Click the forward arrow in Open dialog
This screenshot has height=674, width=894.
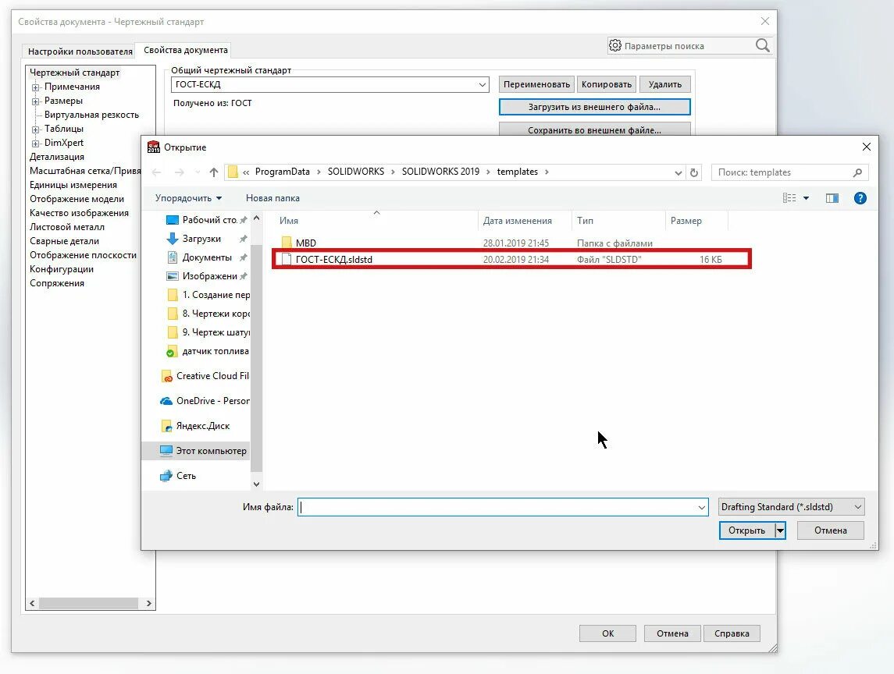179,172
